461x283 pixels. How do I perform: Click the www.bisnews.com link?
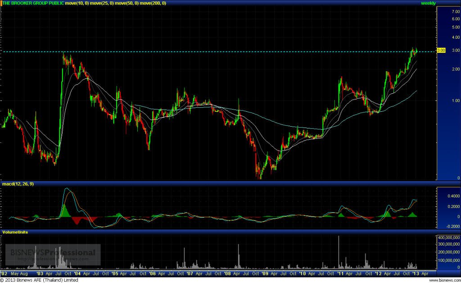(444, 280)
